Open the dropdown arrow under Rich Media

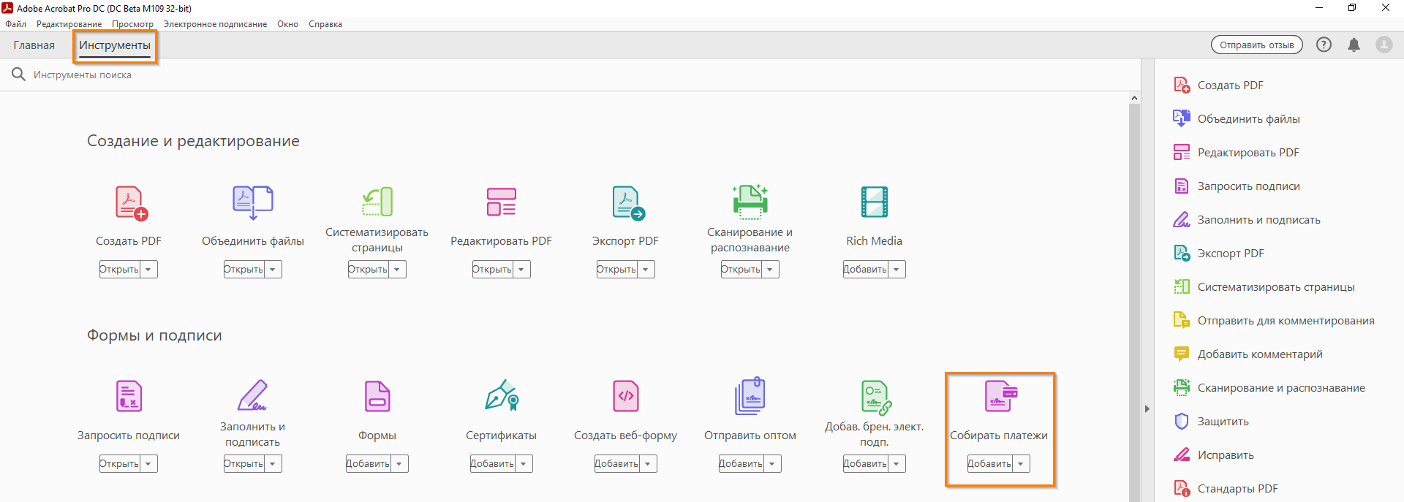point(897,270)
